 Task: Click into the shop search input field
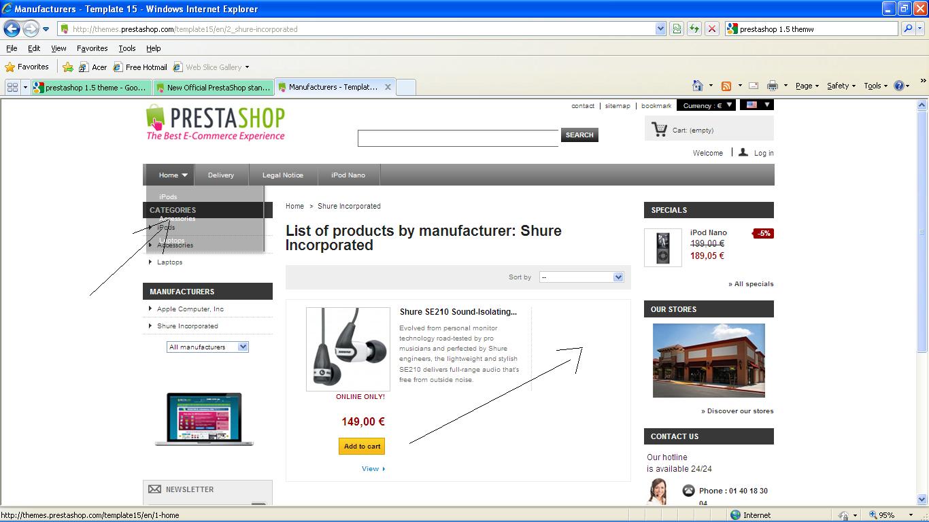pyautogui.click(x=458, y=138)
